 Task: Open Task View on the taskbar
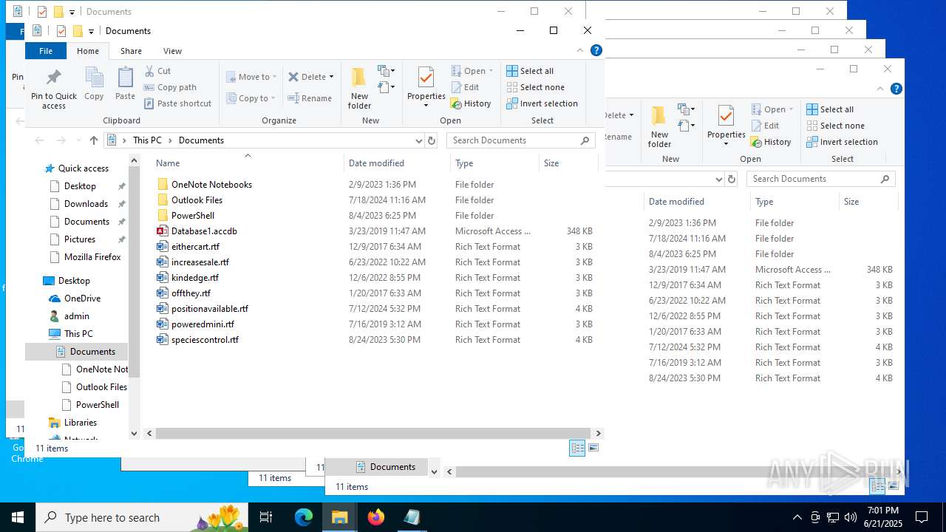[x=266, y=517]
